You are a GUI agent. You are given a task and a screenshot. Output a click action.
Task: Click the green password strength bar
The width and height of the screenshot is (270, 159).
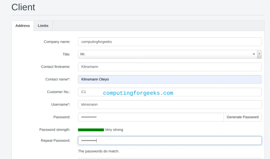click(x=91, y=130)
